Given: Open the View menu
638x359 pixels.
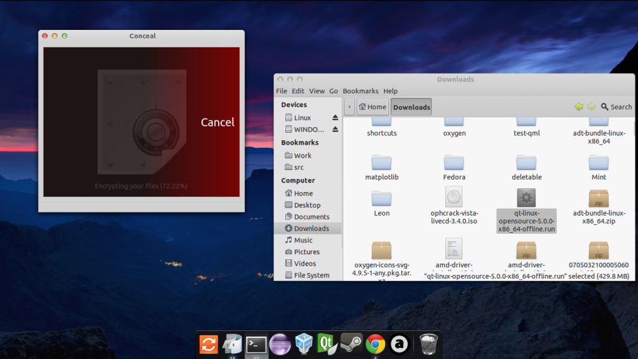Looking at the screenshot, I should (317, 91).
